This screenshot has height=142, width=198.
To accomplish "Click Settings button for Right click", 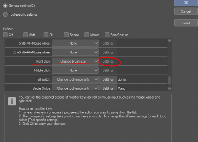I will (x=108, y=61).
